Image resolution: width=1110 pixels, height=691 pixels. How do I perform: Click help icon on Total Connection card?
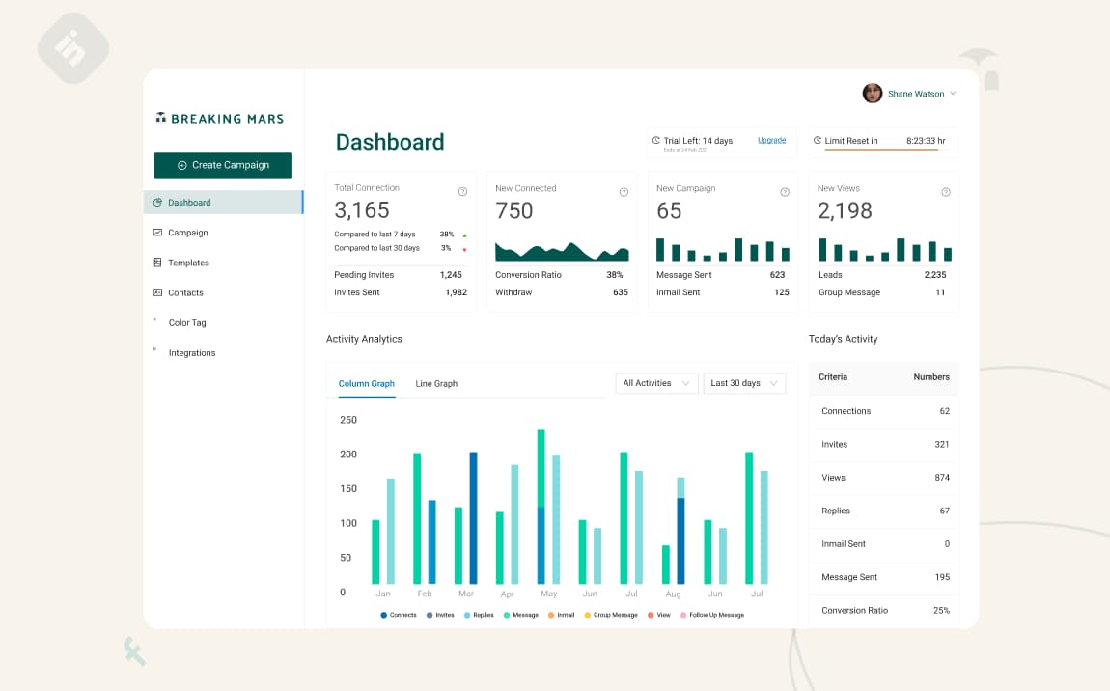click(462, 192)
